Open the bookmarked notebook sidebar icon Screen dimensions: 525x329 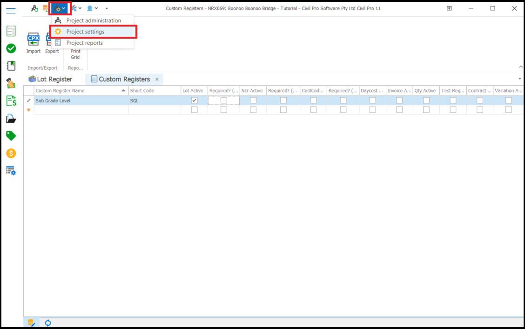(11, 66)
